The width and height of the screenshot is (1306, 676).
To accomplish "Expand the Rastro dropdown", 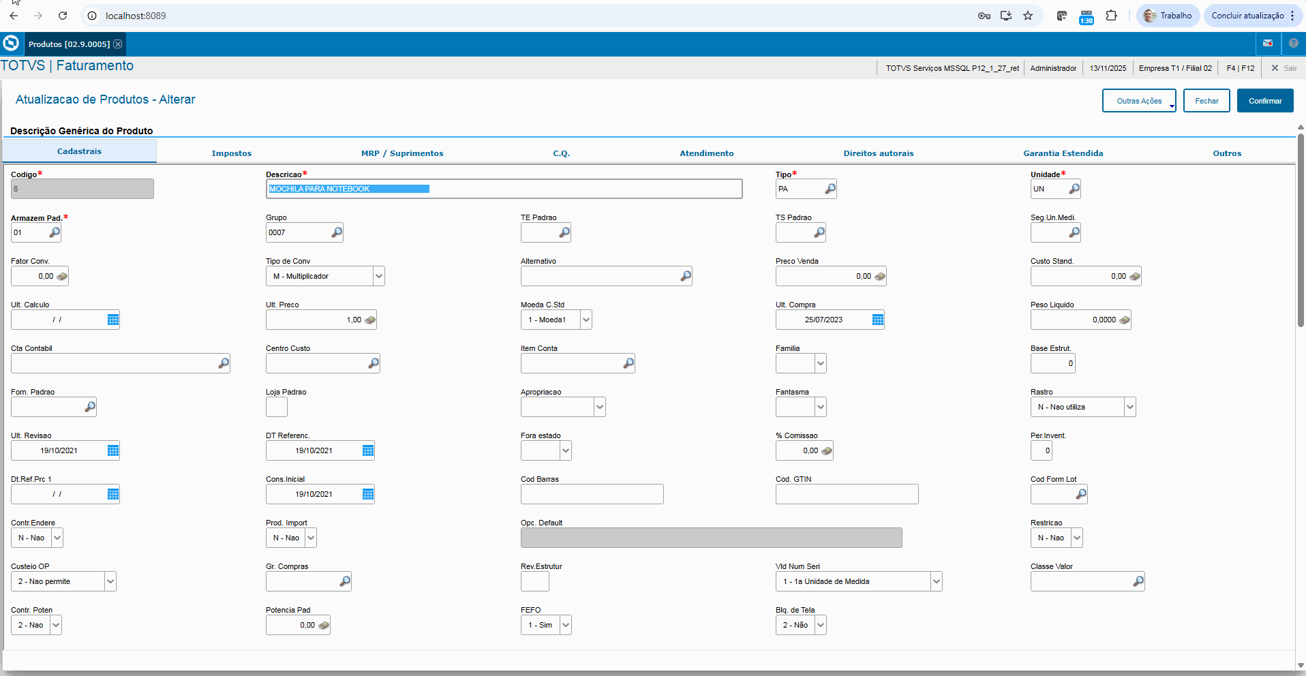I will [x=1130, y=407].
